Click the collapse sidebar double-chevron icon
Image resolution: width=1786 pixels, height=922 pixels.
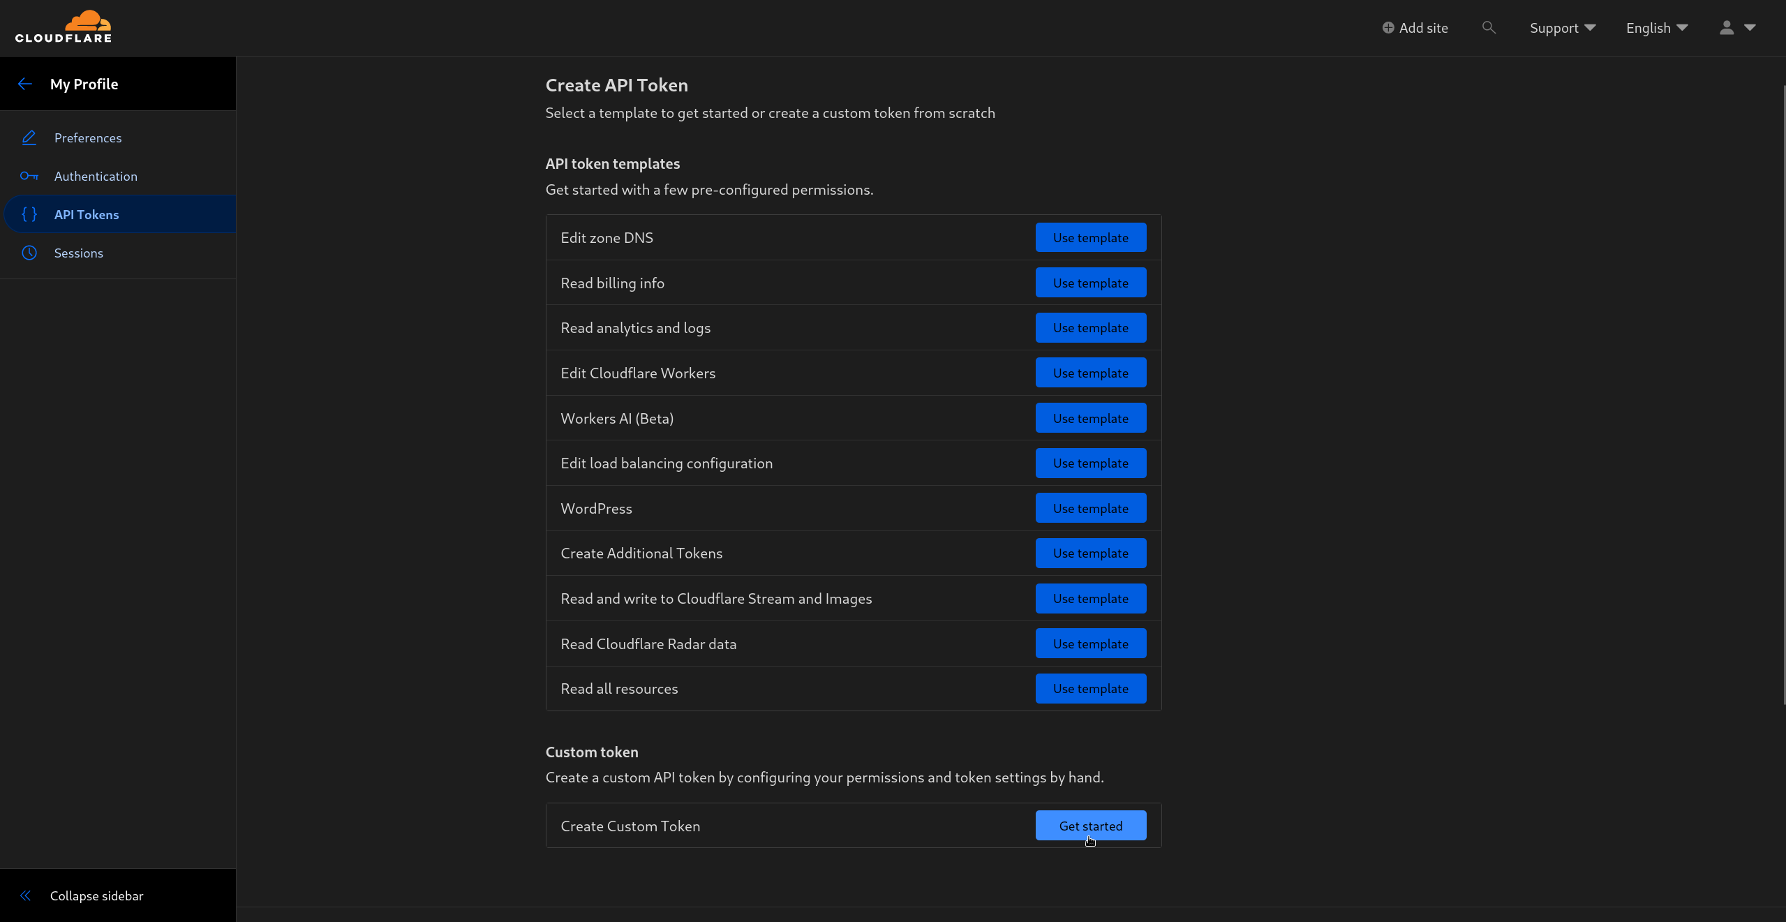coord(25,895)
